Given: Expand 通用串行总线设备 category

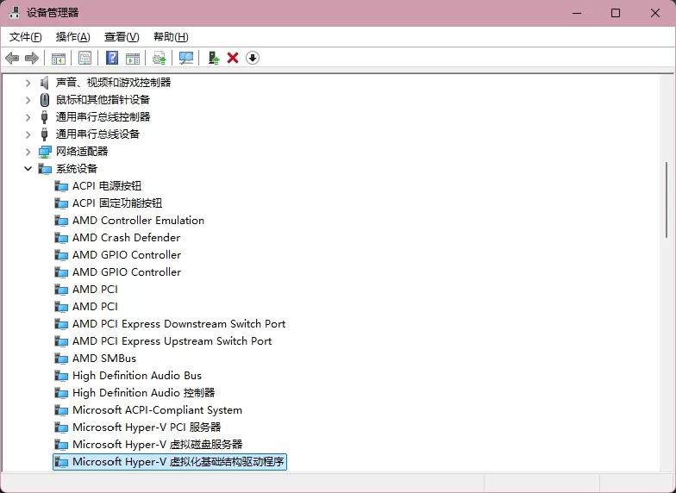Looking at the screenshot, I should click(28, 134).
